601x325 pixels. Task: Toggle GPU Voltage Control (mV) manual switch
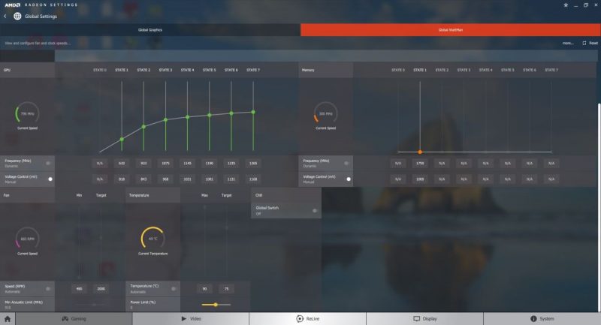(50, 179)
